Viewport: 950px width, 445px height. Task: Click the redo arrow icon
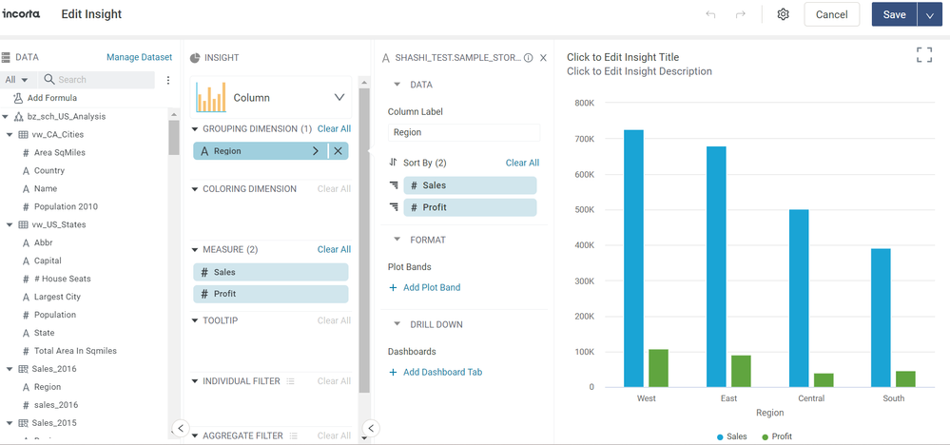[x=741, y=14]
